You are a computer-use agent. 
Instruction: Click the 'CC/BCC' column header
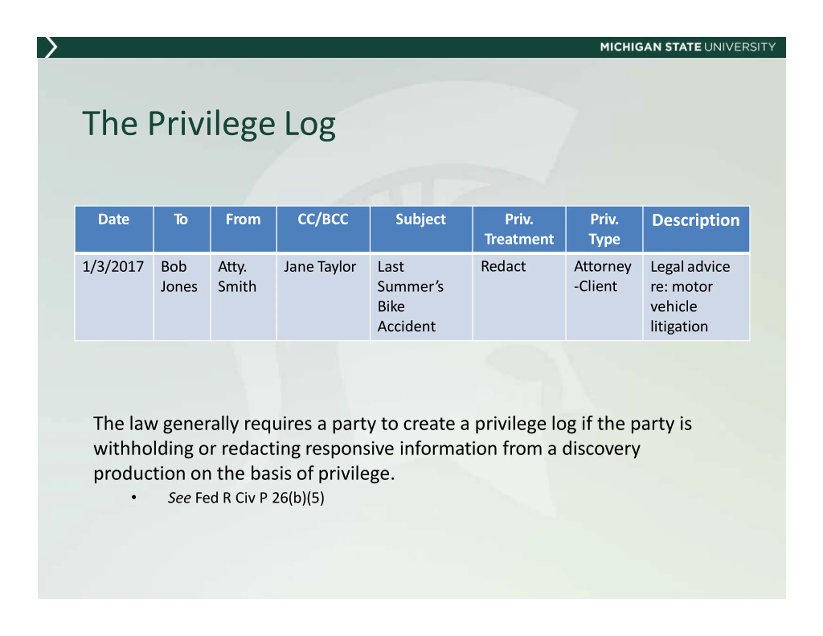323,229
